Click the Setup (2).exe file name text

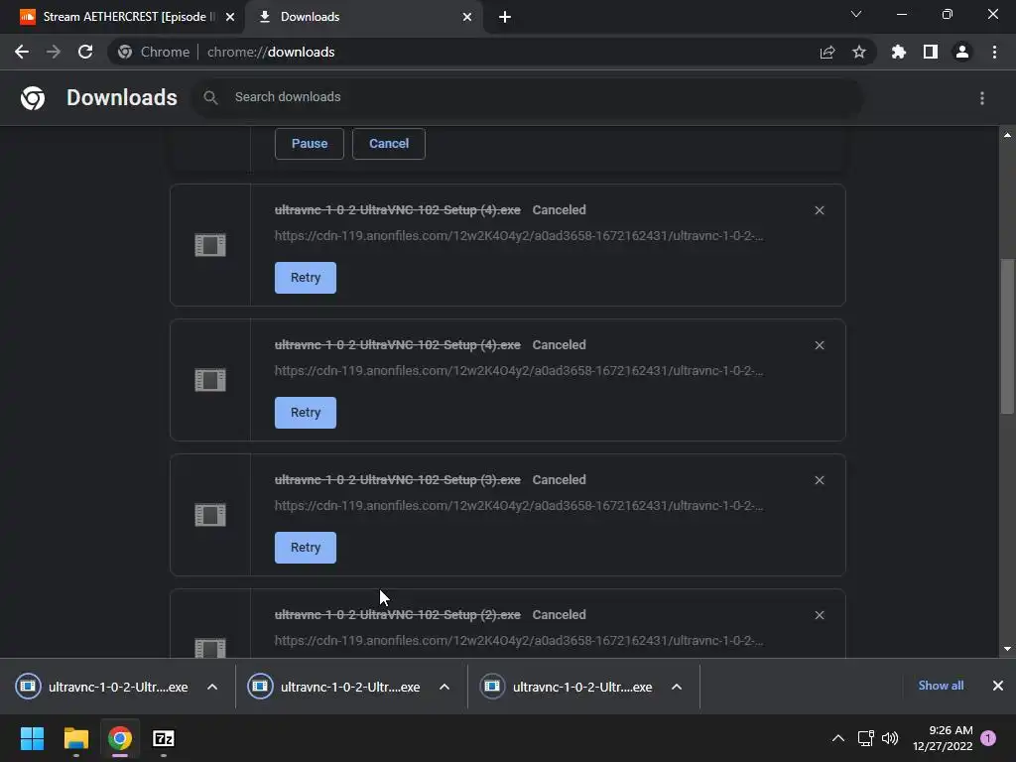(397, 615)
